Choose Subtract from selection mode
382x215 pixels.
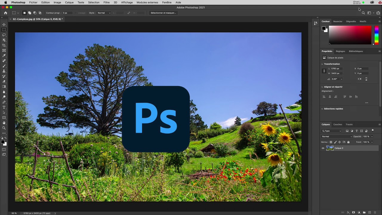(x=35, y=13)
